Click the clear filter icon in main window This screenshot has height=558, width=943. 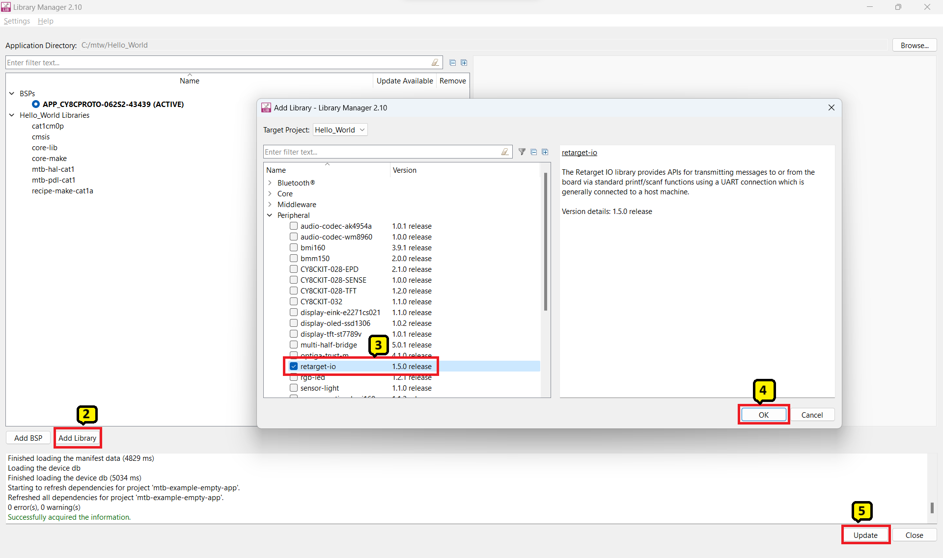[x=435, y=63]
